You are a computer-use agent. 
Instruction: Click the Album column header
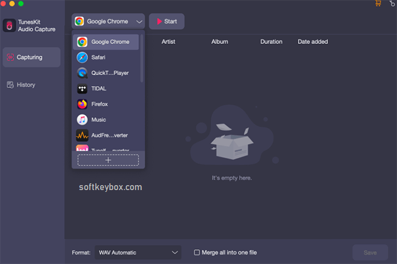pos(220,42)
